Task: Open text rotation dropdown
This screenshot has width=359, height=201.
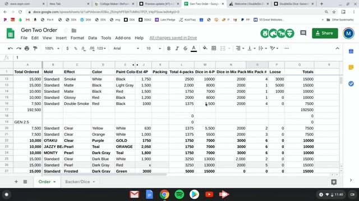Action: click(274, 49)
